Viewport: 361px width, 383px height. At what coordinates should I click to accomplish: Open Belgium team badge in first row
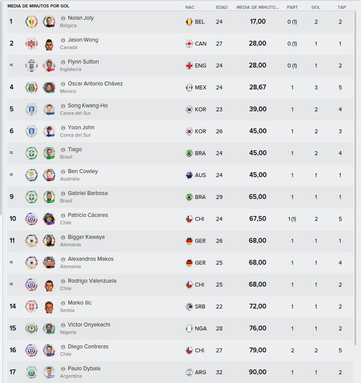(x=32, y=22)
